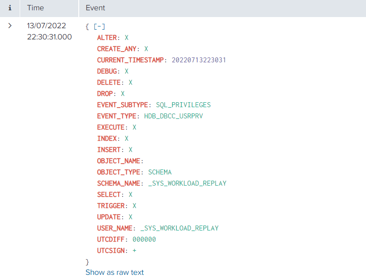Click the info 'i' column header icon

[x=10, y=8]
